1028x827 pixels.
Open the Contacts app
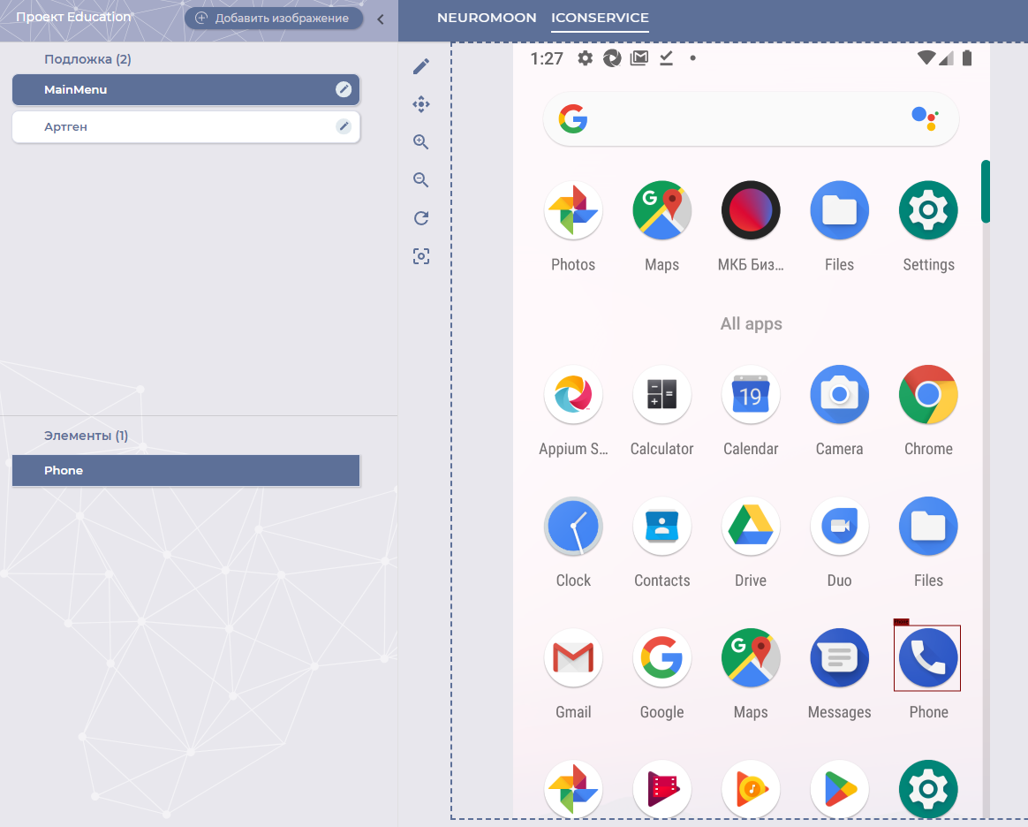tap(661, 527)
